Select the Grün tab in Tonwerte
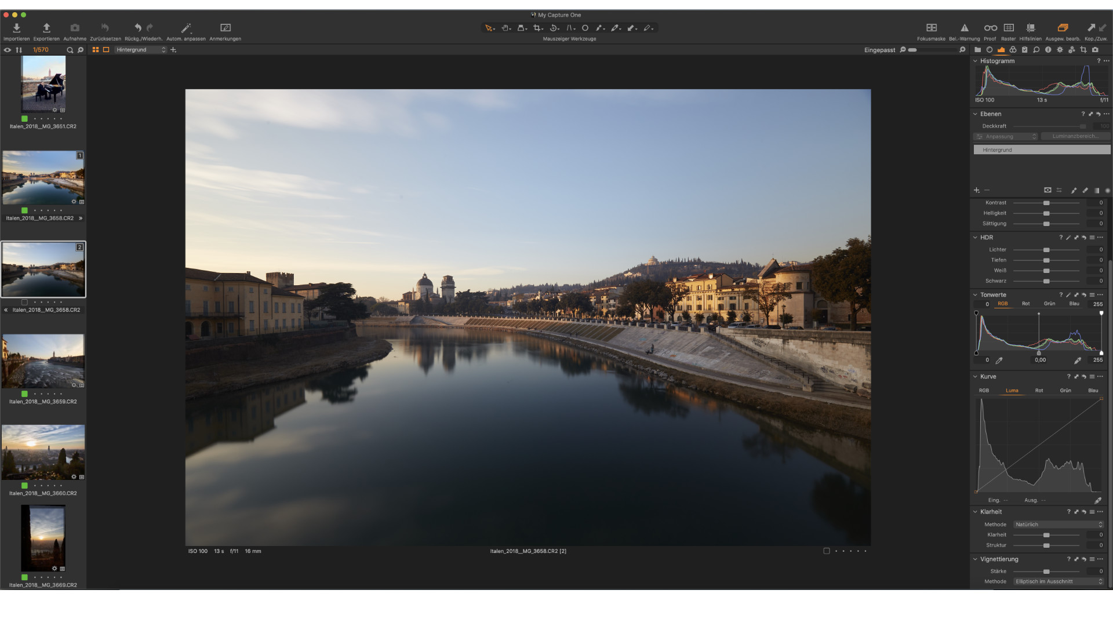Screen dimensions: 1113x626 coord(1049,304)
